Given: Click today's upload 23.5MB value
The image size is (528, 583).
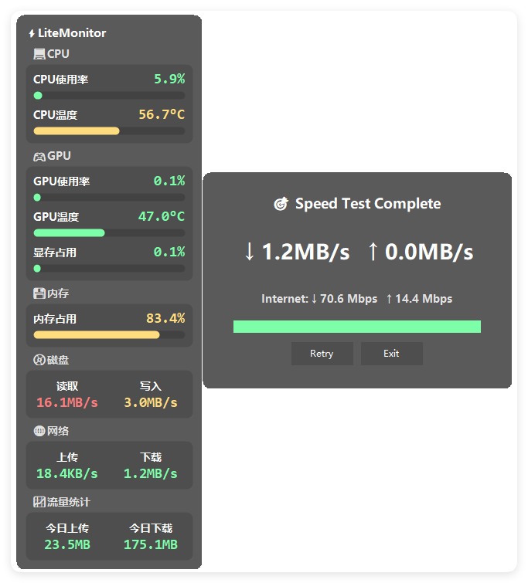Looking at the screenshot, I should 67,544.
